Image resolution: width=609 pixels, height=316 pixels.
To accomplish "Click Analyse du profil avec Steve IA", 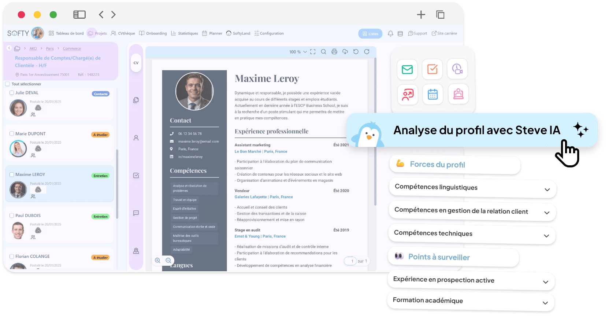I will click(x=472, y=130).
